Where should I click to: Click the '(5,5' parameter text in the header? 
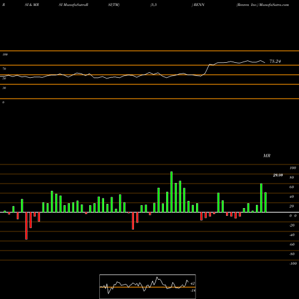154,5
